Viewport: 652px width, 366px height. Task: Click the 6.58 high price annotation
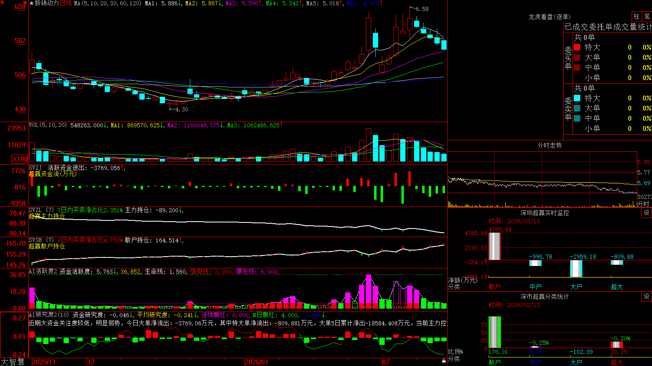422,9
